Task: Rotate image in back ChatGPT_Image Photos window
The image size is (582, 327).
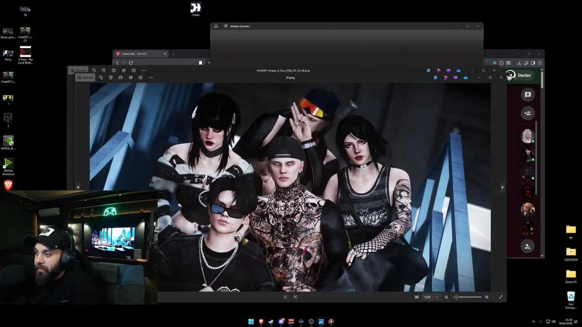Action: point(94,70)
